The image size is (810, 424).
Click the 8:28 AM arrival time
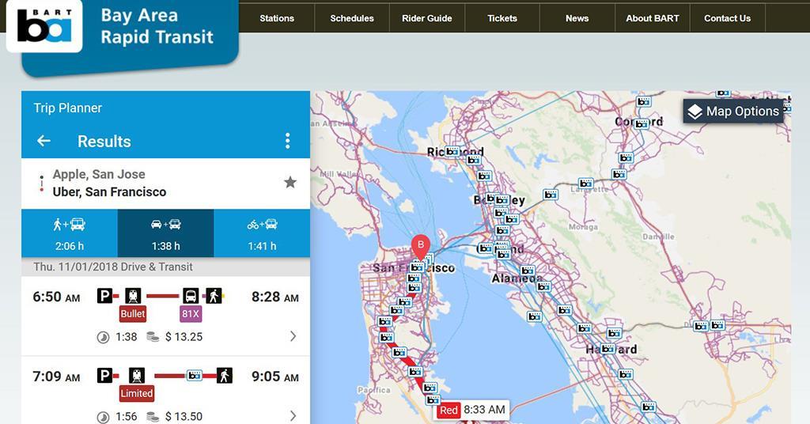click(274, 297)
